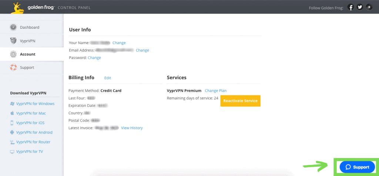Click the Dashboard gauge icon
Image resolution: width=379 pixels, height=176 pixels.
pyautogui.click(x=13, y=27)
